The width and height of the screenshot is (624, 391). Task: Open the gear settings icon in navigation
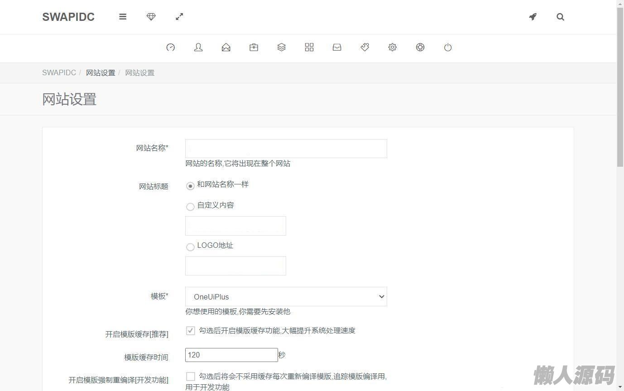pos(393,47)
